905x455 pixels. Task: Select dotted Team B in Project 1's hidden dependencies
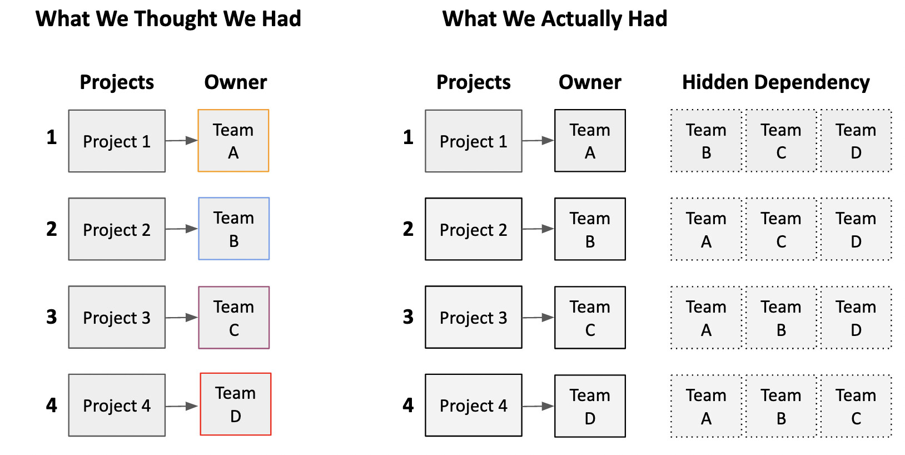point(706,141)
